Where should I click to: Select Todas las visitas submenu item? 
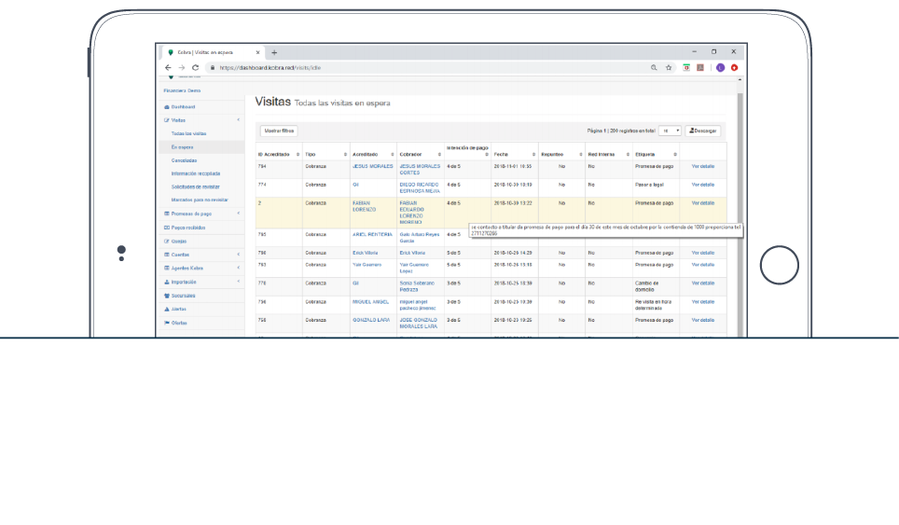point(188,134)
